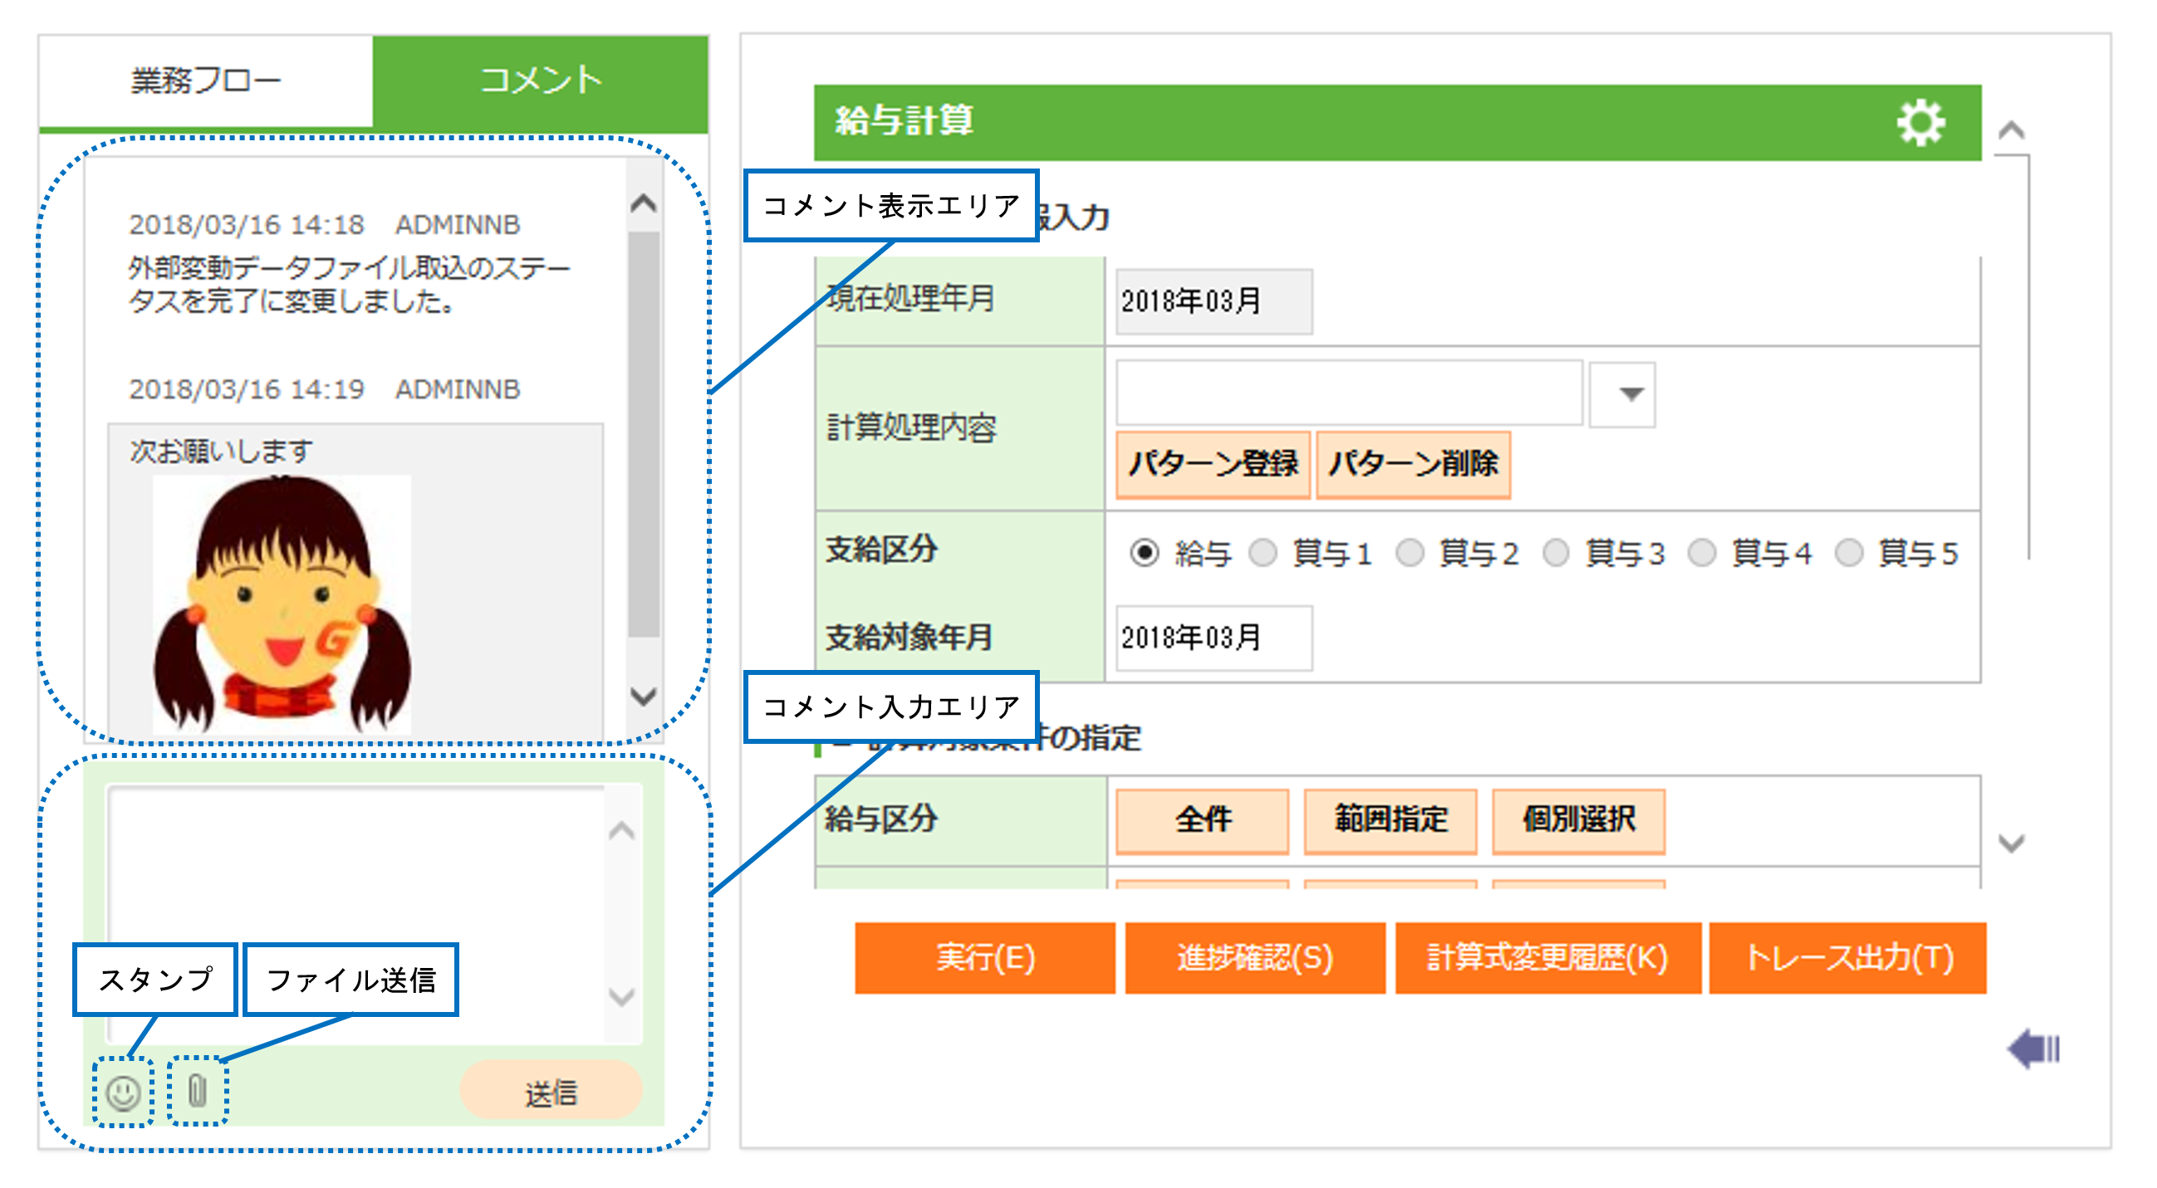Click the comment input box up arrow
Image resolution: width=2157 pixels, height=1188 pixels.
coord(621,830)
